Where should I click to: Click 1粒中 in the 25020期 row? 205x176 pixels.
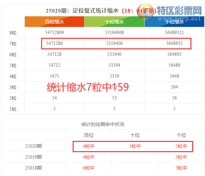135,146
